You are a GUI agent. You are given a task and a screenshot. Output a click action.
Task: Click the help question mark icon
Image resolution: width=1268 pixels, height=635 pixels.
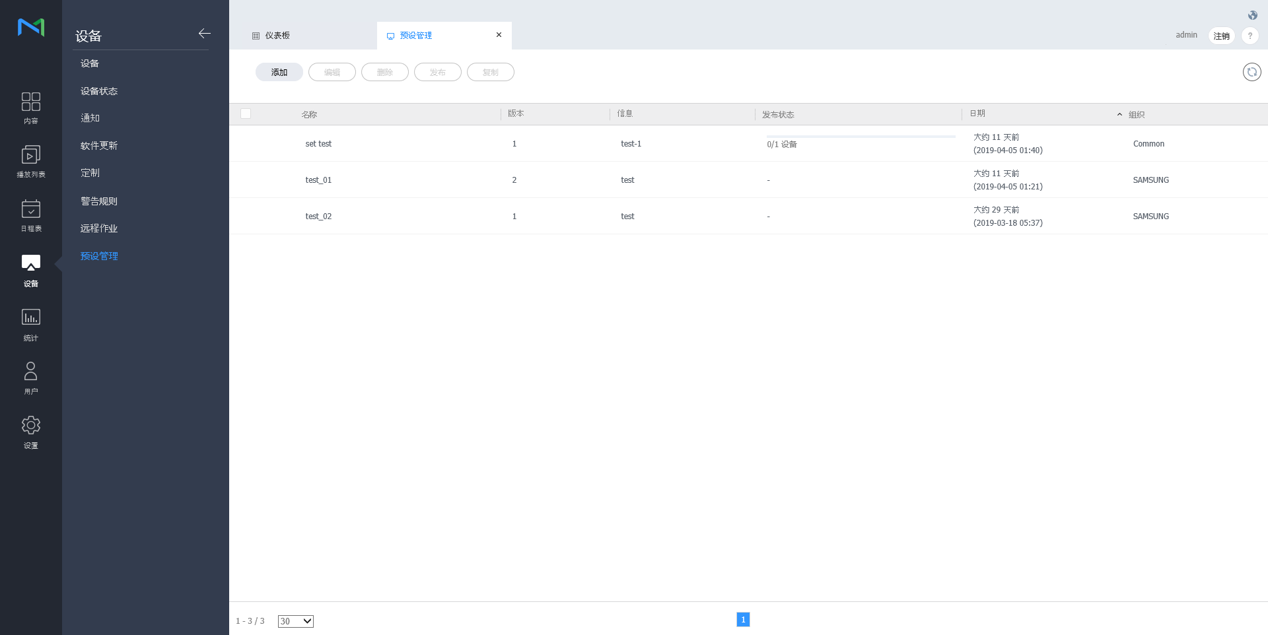coord(1250,36)
